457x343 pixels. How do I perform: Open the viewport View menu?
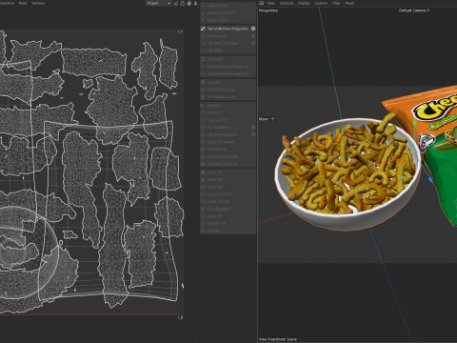[x=270, y=3]
